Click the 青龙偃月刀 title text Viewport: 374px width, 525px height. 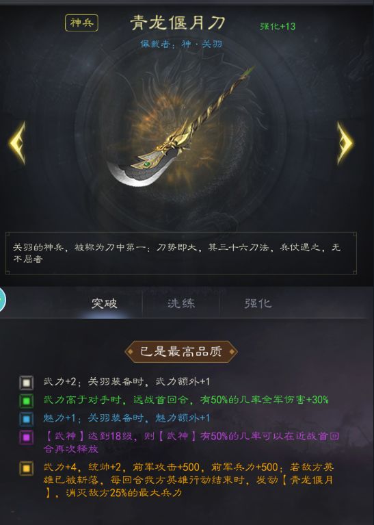(178, 23)
